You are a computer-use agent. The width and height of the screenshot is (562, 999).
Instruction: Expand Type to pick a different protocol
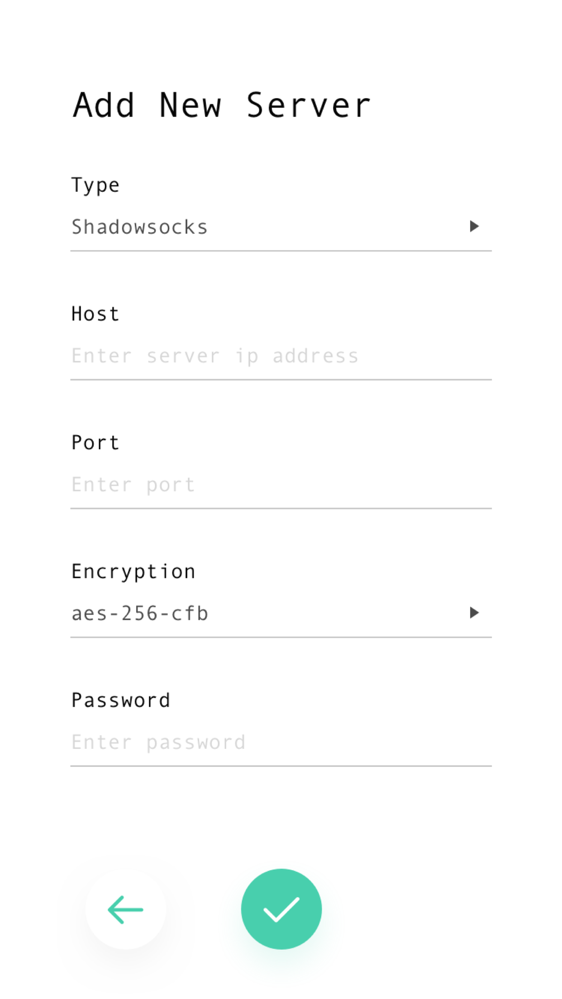pos(474,226)
